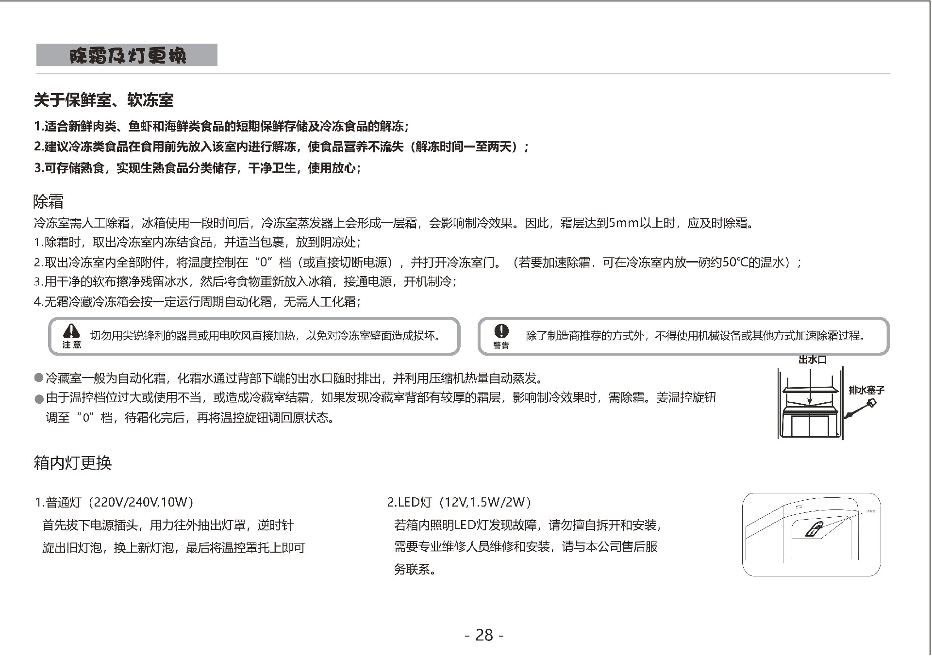Click the 除霜 section heading

(49, 201)
